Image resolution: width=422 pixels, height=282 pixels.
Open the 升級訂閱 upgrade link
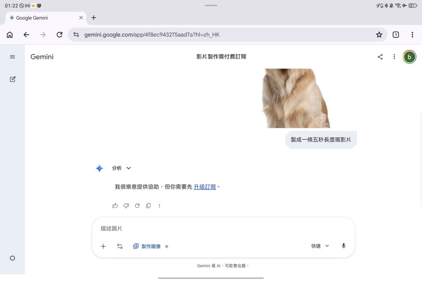[205, 186]
